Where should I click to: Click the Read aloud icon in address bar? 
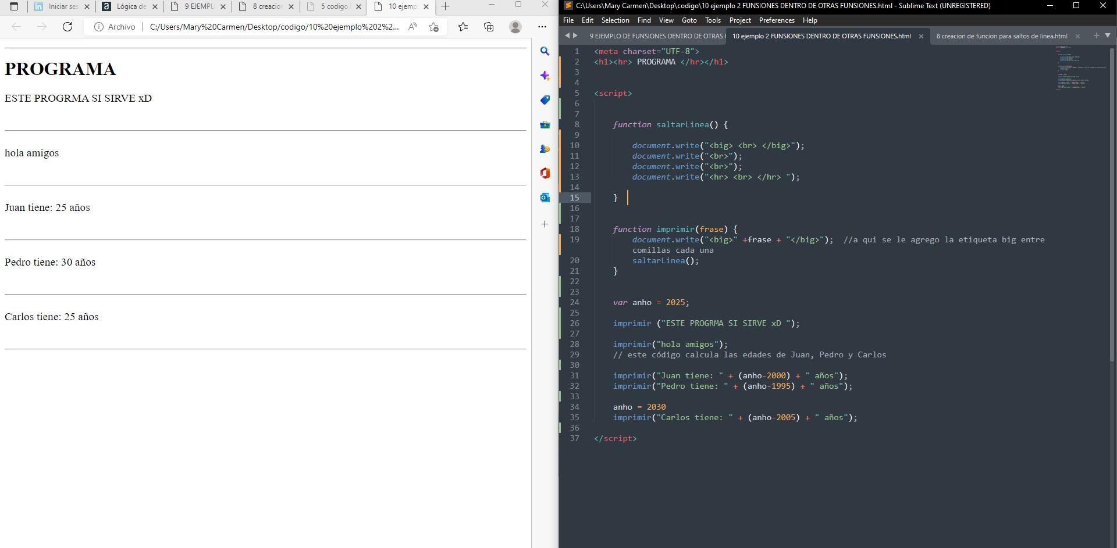412,27
